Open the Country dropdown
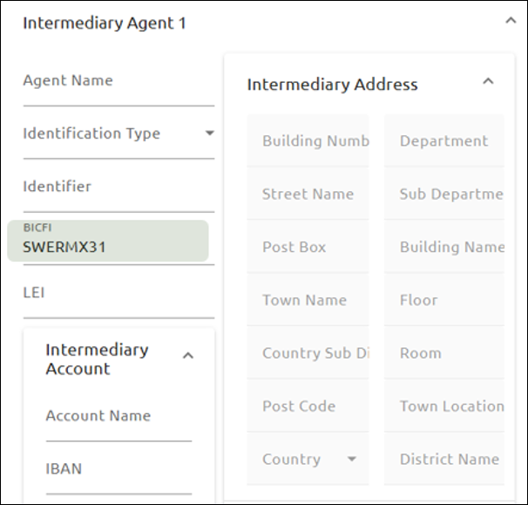The image size is (528, 505). (308, 459)
